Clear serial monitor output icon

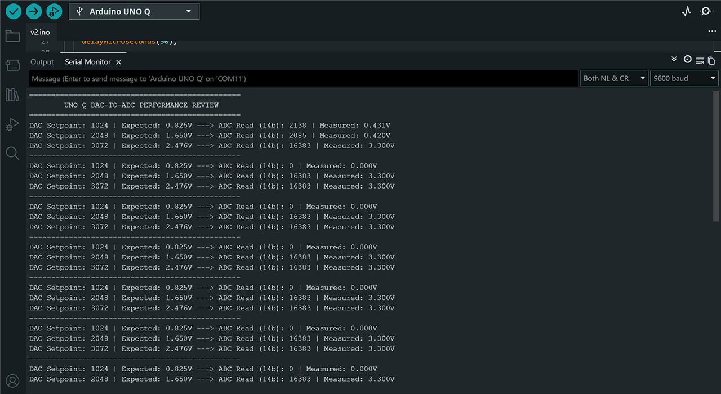coord(700,60)
